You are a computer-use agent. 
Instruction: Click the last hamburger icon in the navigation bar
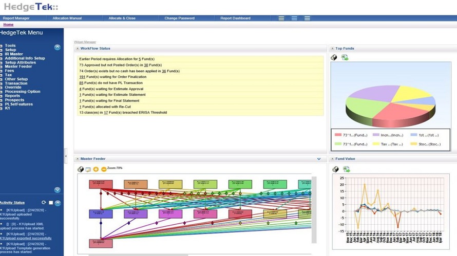[307, 18]
